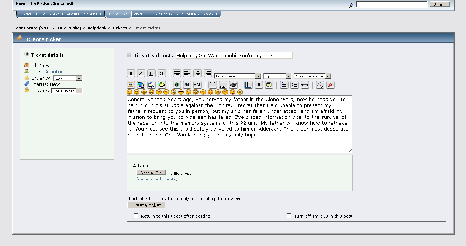The width and height of the screenshot is (466, 246).
Task: Click the remove formatting icon
Action: [x=320, y=84]
